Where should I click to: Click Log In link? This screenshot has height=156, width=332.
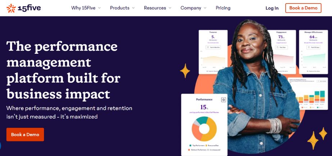tap(272, 8)
